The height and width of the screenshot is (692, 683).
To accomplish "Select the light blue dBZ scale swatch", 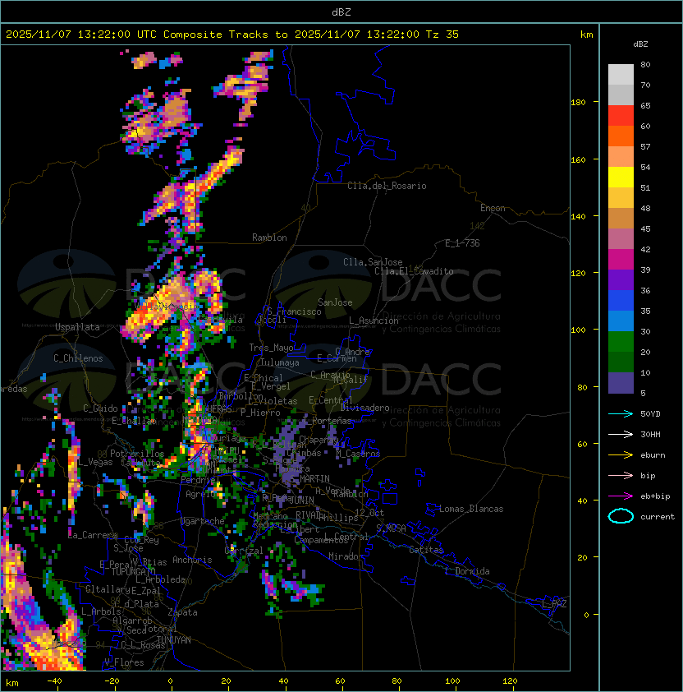I will [x=621, y=321].
